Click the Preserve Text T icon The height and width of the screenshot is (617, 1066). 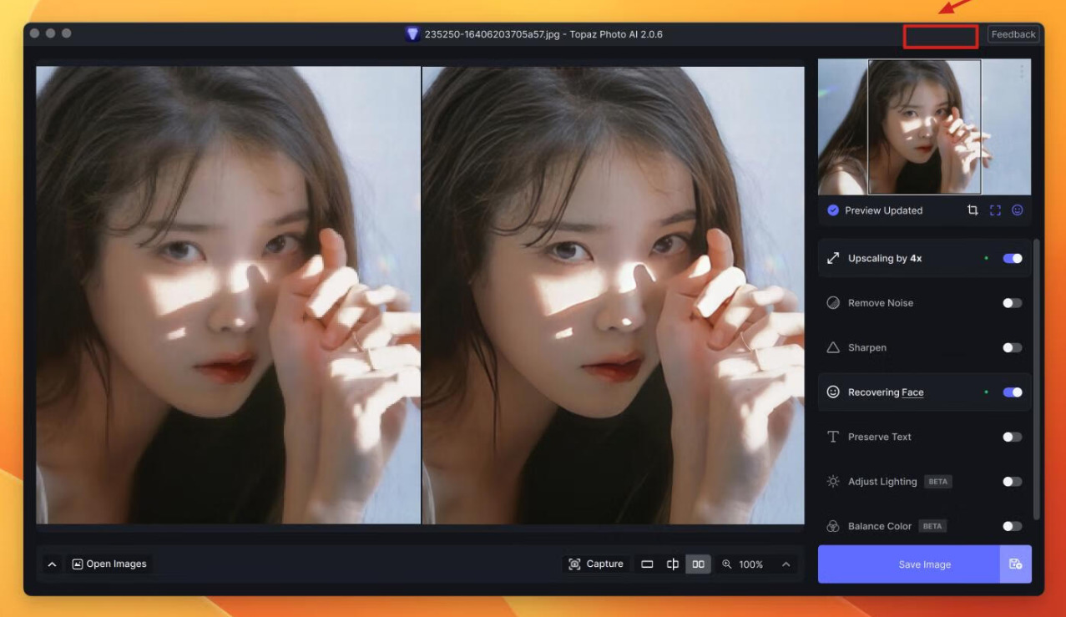833,437
